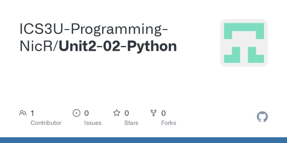Click the blue language bar at bottom
The width and height of the screenshot is (287, 143).
[143, 140]
